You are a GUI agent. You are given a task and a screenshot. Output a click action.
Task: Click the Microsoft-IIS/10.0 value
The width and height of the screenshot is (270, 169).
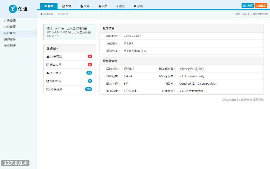point(192,69)
